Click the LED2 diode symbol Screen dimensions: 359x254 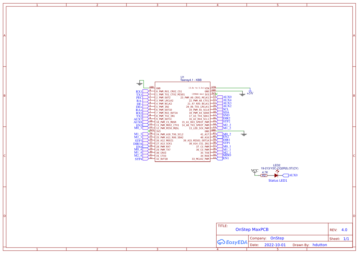tap(276, 175)
